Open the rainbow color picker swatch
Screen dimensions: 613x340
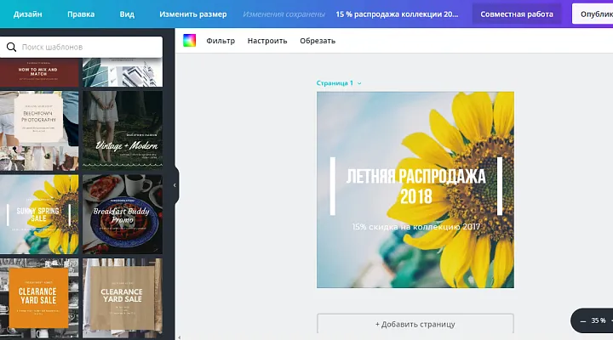click(x=189, y=41)
